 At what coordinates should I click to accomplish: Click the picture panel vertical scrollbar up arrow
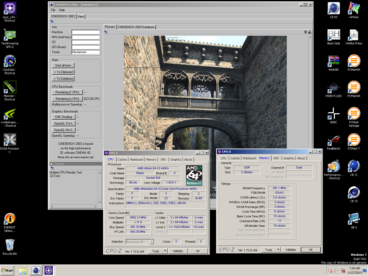(x=310, y=37)
